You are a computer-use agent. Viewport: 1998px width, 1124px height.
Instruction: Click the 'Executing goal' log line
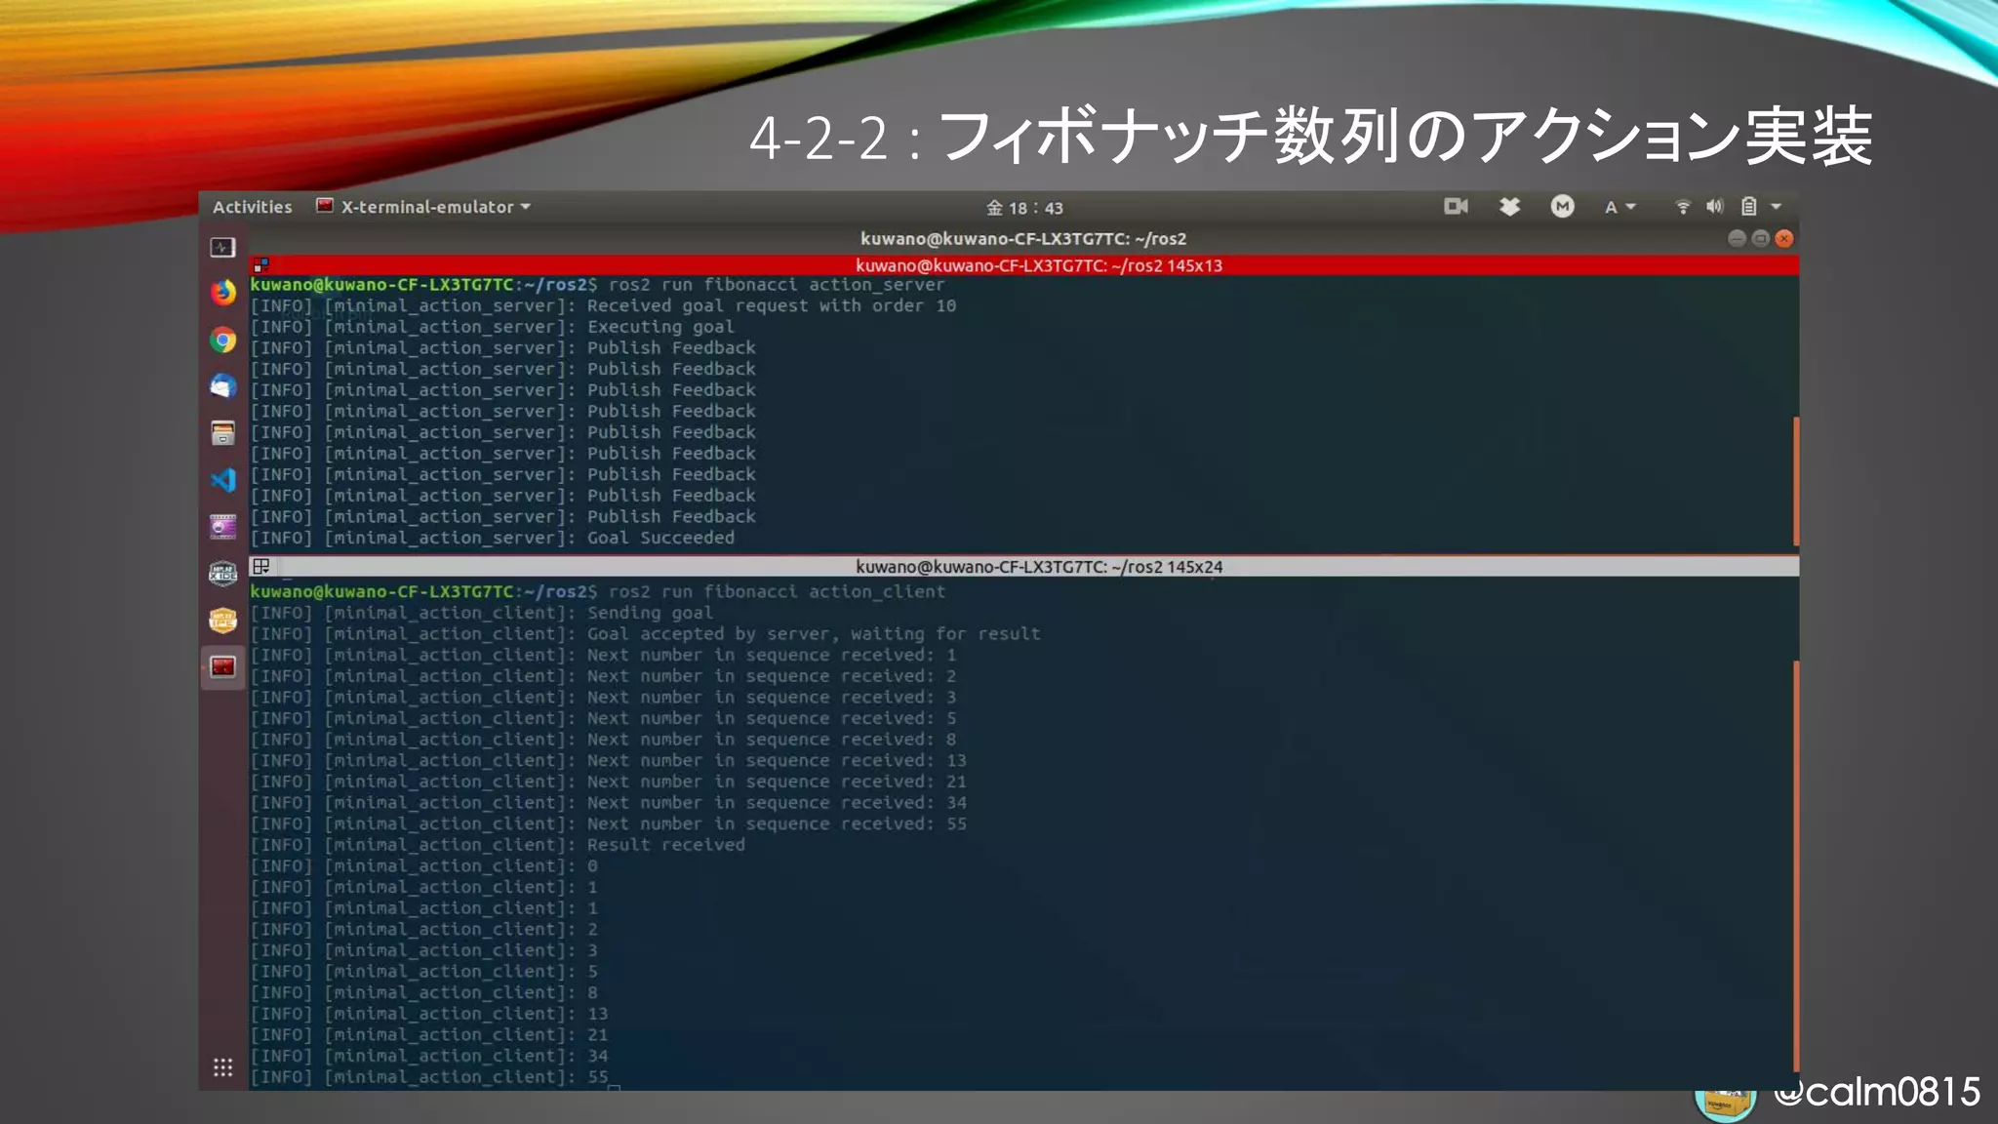pyautogui.click(x=660, y=327)
